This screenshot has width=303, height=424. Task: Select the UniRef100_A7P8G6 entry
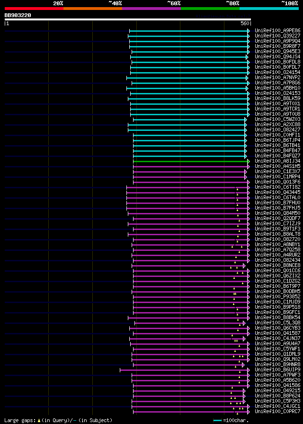[x=277, y=83]
